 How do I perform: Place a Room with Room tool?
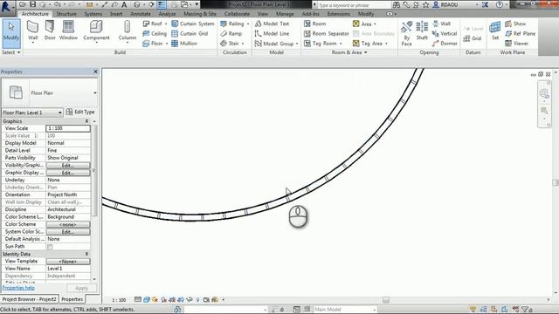pos(315,24)
